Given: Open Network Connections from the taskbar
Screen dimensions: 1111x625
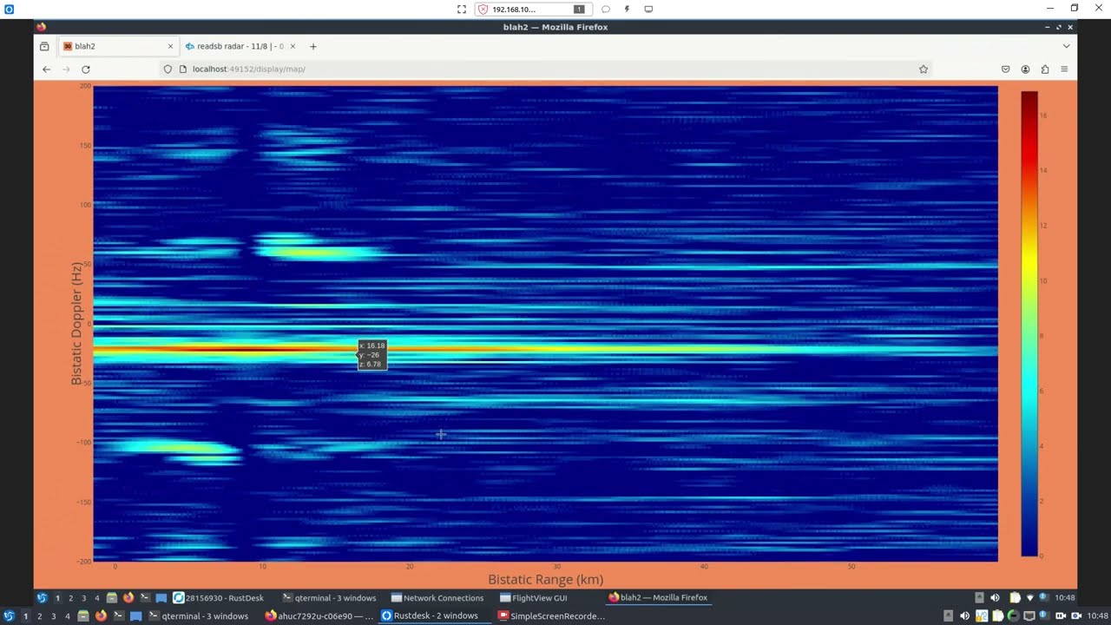Looking at the screenshot, I should [x=437, y=598].
